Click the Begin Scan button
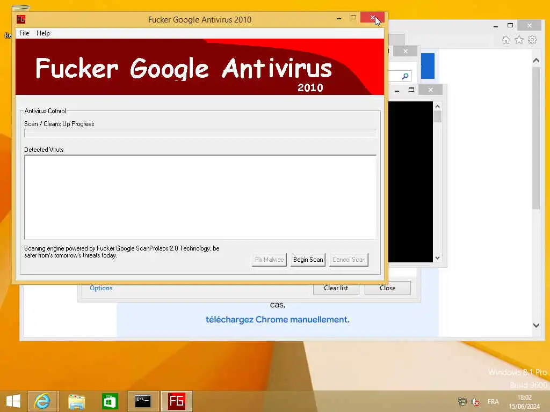 [308, 260]
